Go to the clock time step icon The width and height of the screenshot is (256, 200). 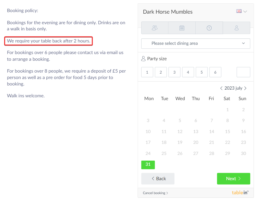tap(209, 28)
